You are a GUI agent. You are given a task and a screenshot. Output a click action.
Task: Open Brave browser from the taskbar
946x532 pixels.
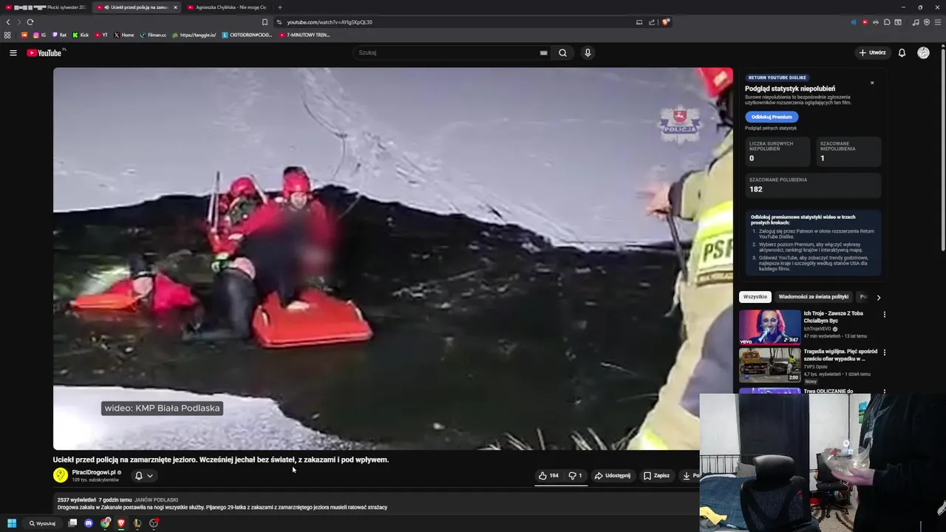pos(121,523)
